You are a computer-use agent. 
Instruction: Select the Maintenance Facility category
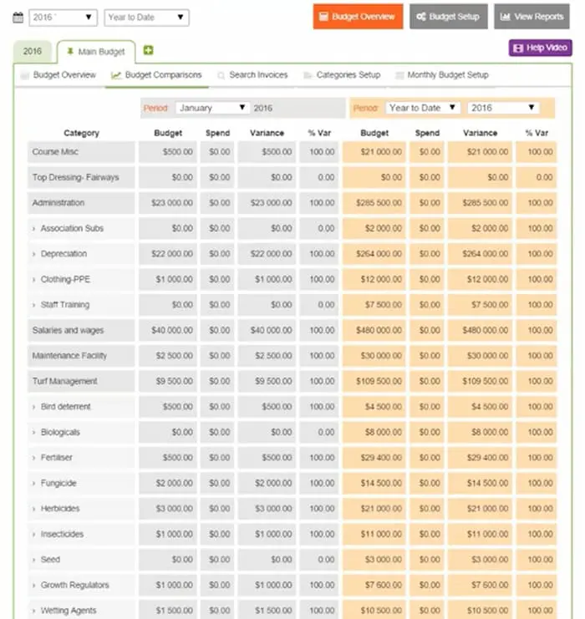[x=81, y=356]
